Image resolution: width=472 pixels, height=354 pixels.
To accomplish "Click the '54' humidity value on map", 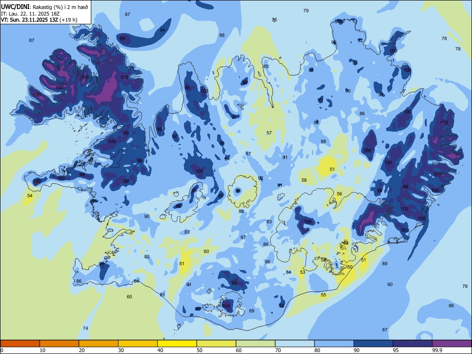I will point(29,196).
